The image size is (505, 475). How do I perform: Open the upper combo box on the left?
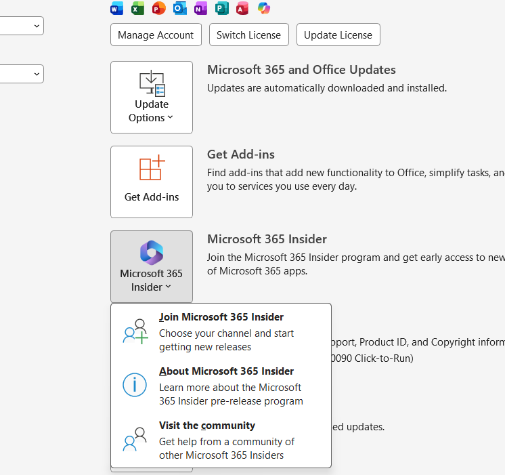[22, 26]
